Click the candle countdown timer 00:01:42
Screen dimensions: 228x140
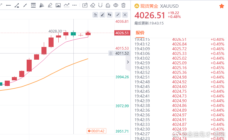[x=97, y=131]
